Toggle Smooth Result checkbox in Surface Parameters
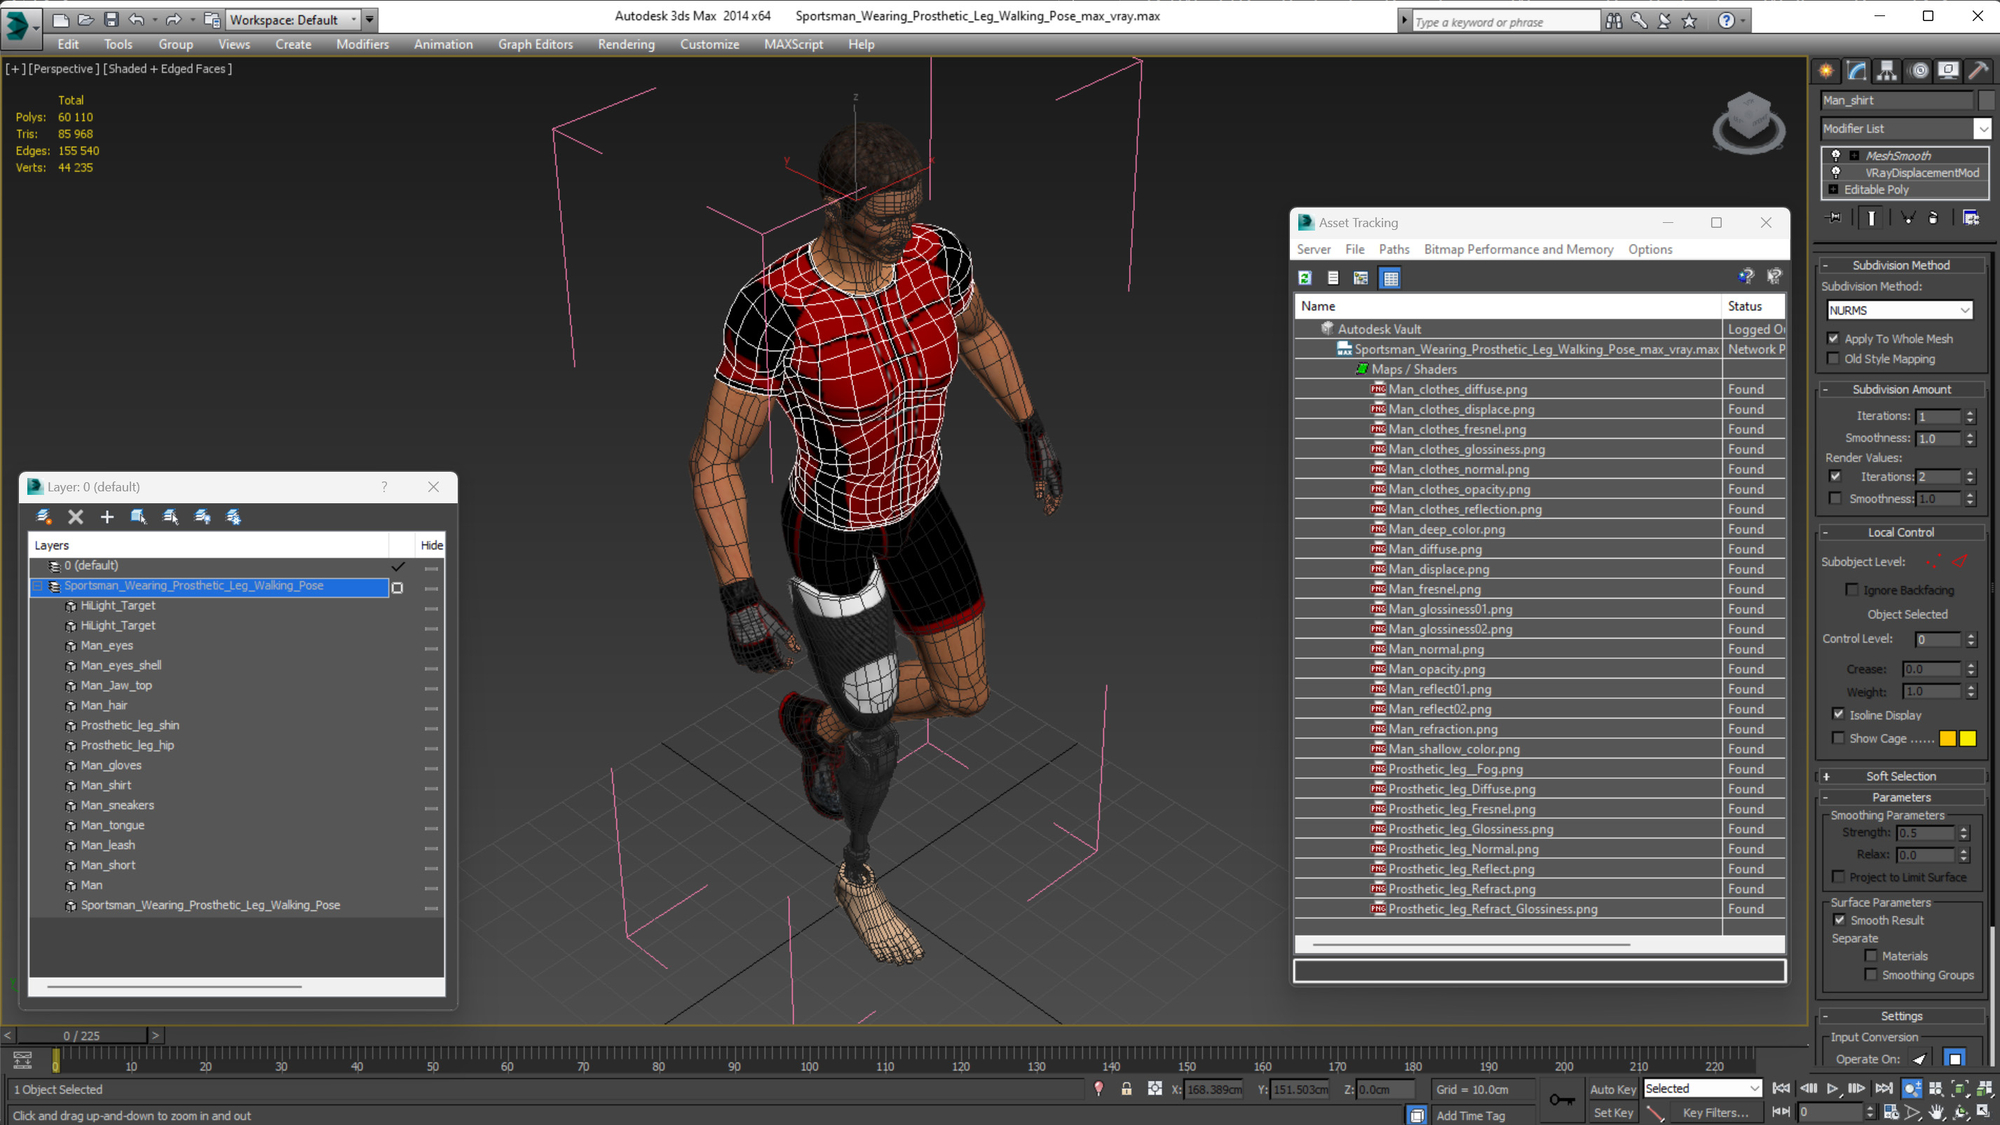 tap(1839, 919)
